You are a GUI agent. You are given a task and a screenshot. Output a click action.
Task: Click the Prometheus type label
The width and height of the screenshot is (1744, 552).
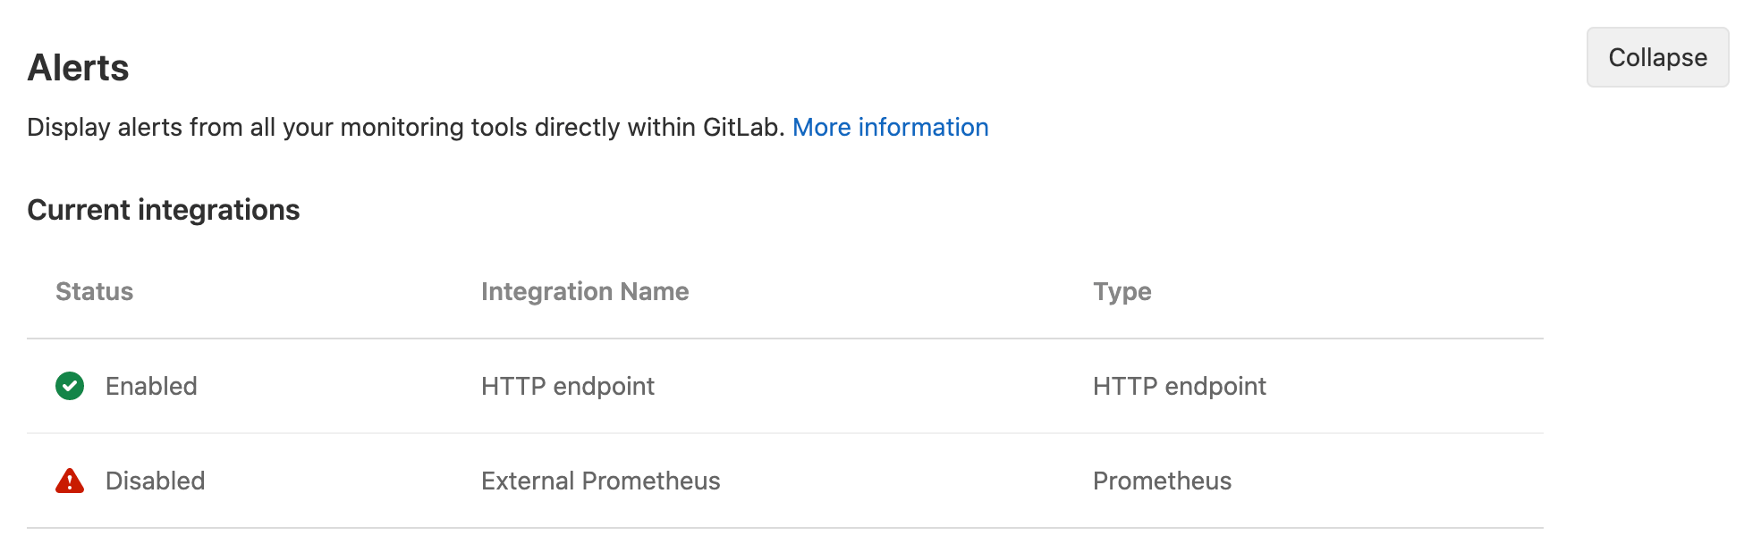tap(1162, 481)
